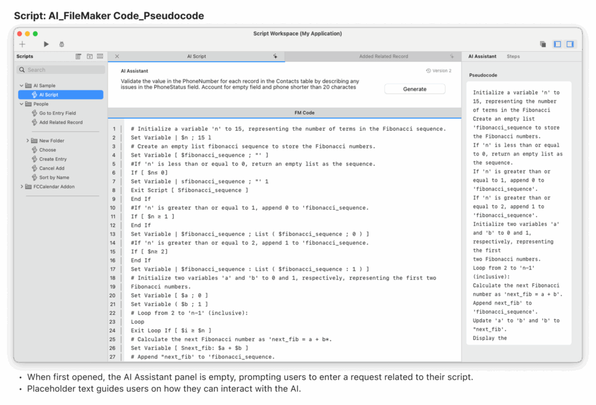Open the Added Related Record tab

[x=383, y=56]
